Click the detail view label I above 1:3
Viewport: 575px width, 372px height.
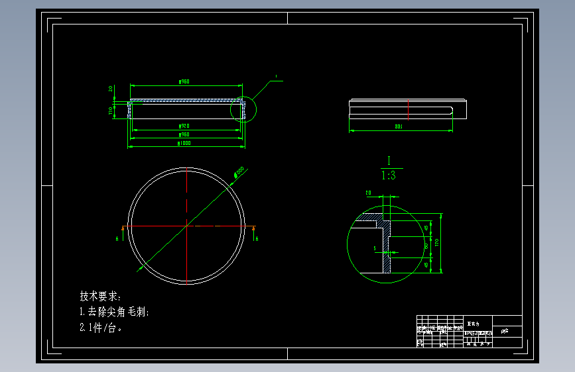(x=389, y=161)
